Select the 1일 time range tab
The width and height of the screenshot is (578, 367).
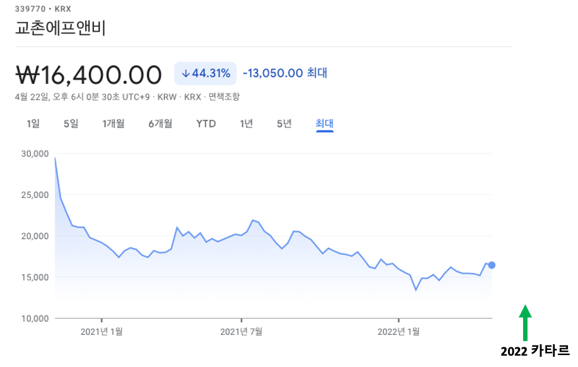pos(33,124)
